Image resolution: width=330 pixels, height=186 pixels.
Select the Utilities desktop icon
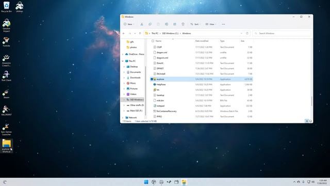(20, 7)
